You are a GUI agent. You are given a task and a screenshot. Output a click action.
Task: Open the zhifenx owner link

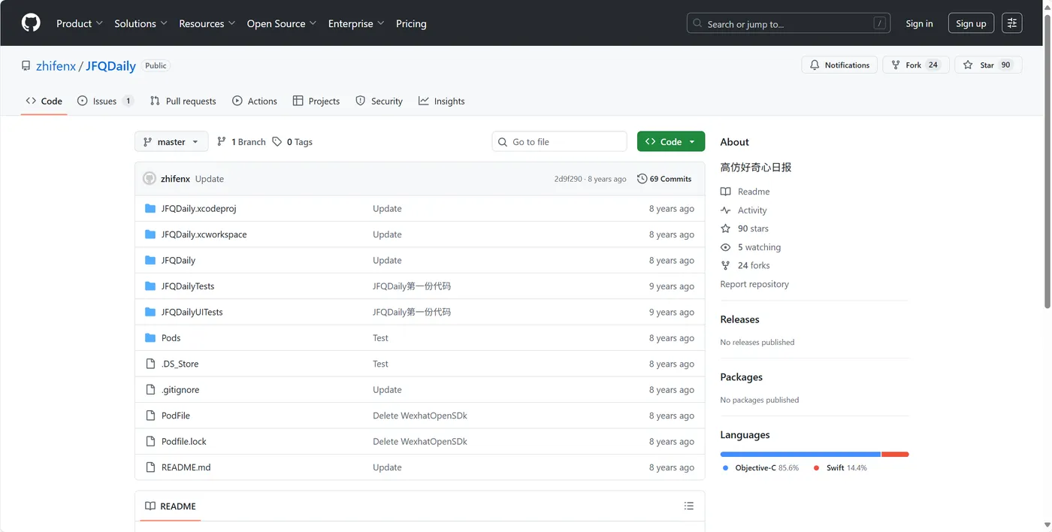click(x=56, y=66)
